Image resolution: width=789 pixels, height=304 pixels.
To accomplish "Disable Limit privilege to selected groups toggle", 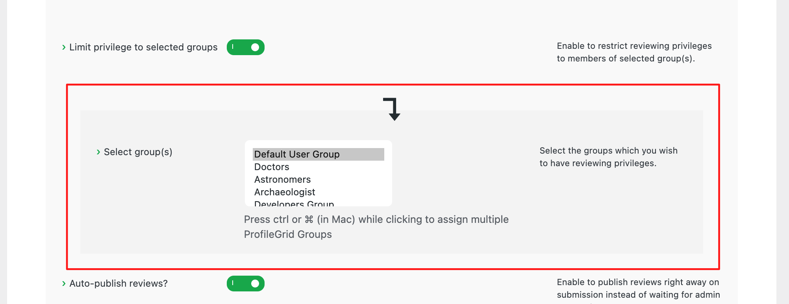I will coord(246,47).
